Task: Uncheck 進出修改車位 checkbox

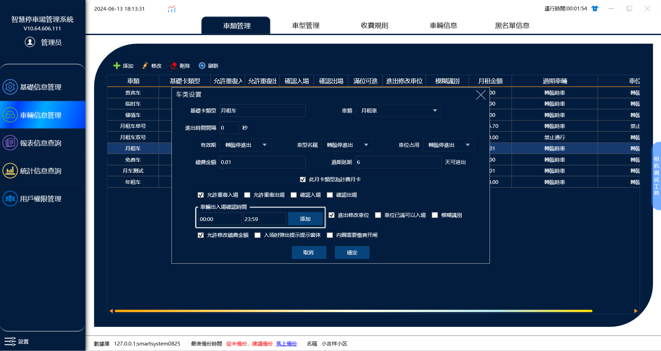Action: (332, 215)
